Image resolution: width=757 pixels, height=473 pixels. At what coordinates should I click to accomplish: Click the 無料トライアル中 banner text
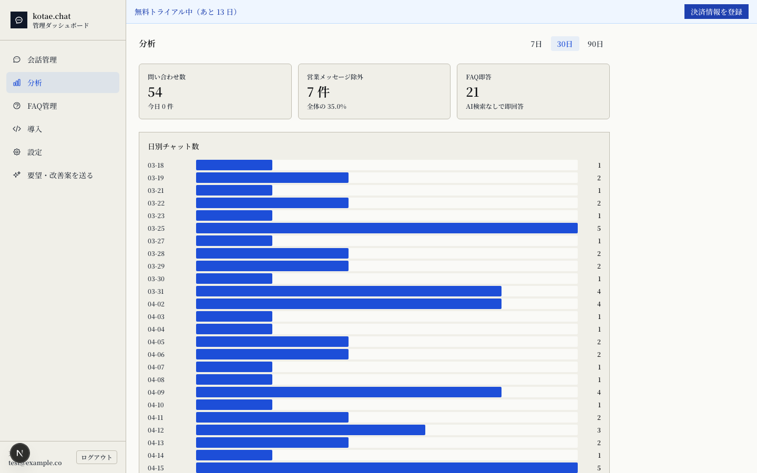188,12
